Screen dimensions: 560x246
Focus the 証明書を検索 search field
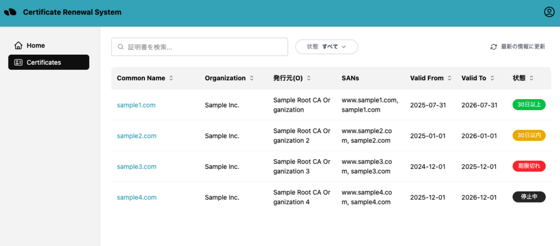(x=204, y=47)
